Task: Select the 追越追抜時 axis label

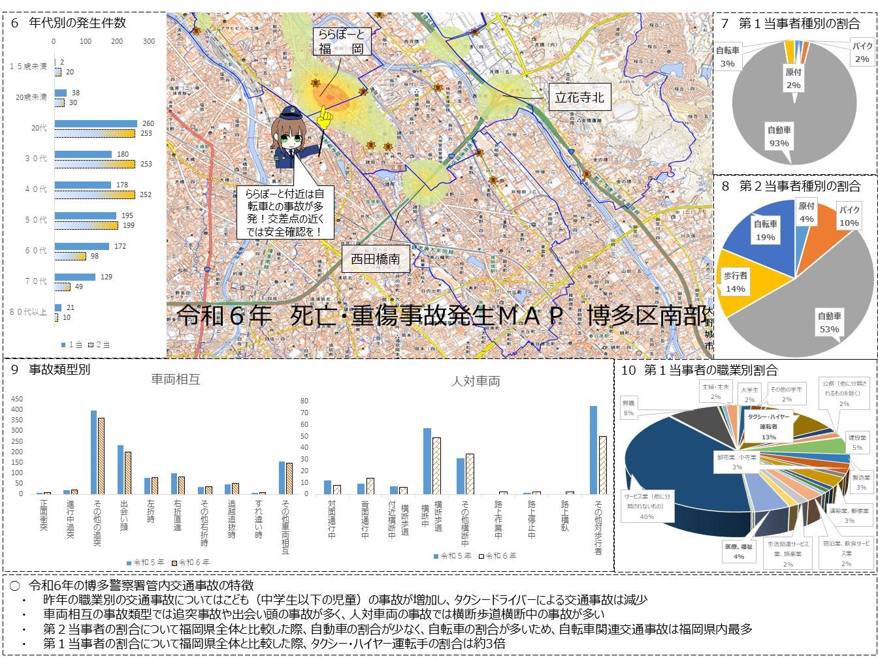Action: pos(231,518)
